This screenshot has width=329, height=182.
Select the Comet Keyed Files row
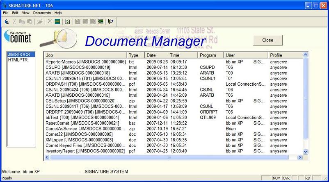[174, 145]
